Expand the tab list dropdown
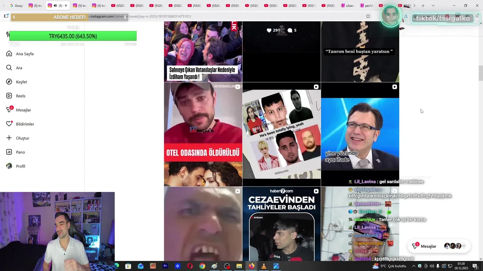 [433, 6]
